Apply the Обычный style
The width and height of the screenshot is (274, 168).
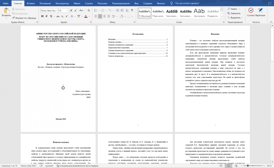pos(144,13)
